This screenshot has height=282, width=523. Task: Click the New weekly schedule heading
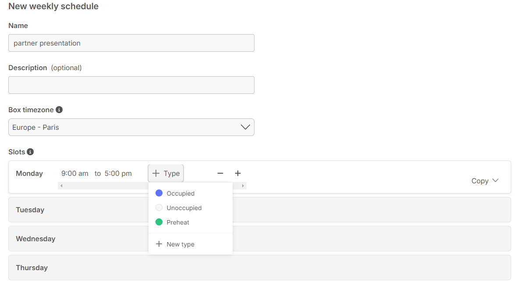coord(53,6)
